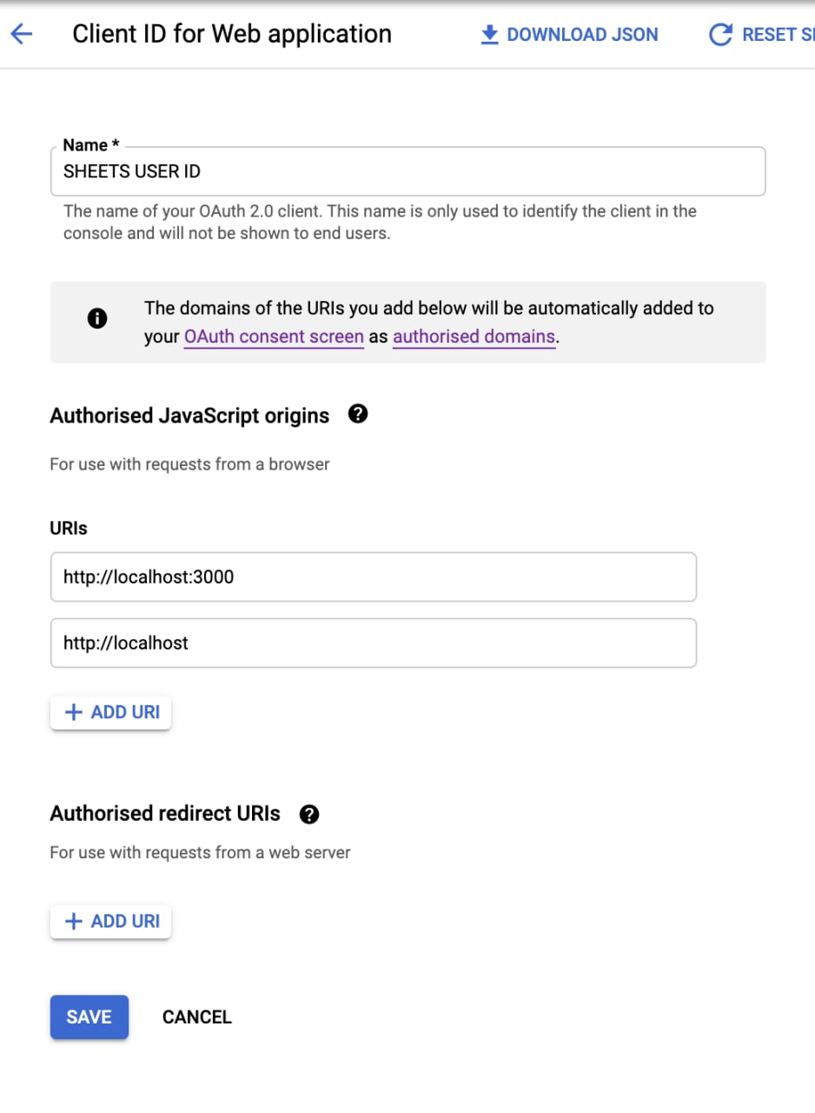Click the info icon in the grey notice
Image resolution: width=815 pixels, height=1113 pixels.
(97, 319)
